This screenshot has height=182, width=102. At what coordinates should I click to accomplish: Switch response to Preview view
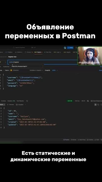10,105
